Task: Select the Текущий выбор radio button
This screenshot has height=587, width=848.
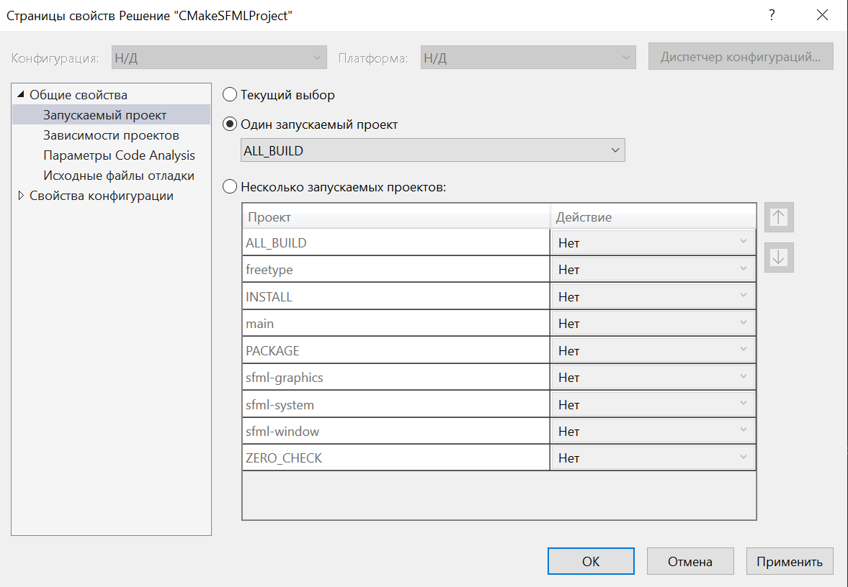Action: click(x=230, y=95)
